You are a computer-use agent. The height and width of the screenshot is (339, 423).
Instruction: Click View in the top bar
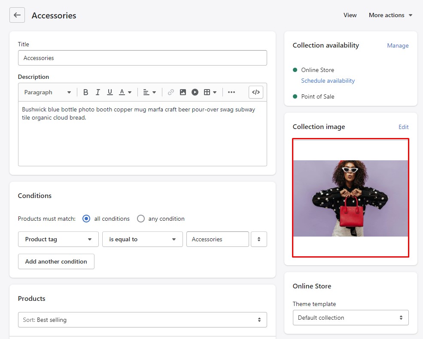(x=350, y=15)
